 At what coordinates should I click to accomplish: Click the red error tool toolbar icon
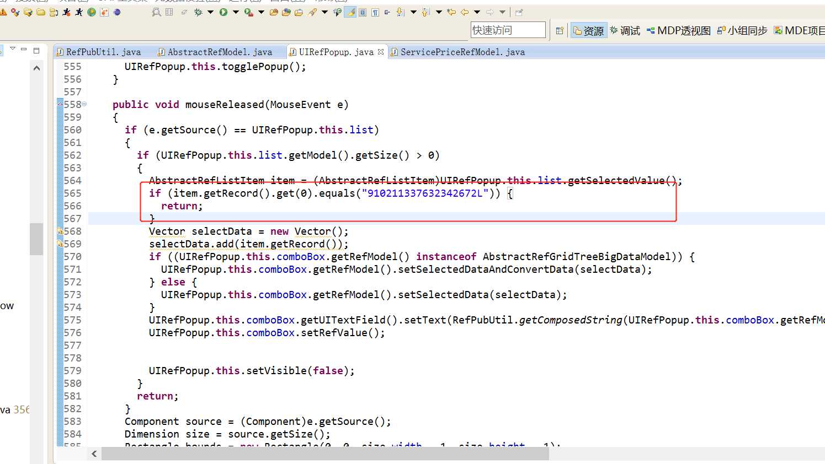pos(15,12)
